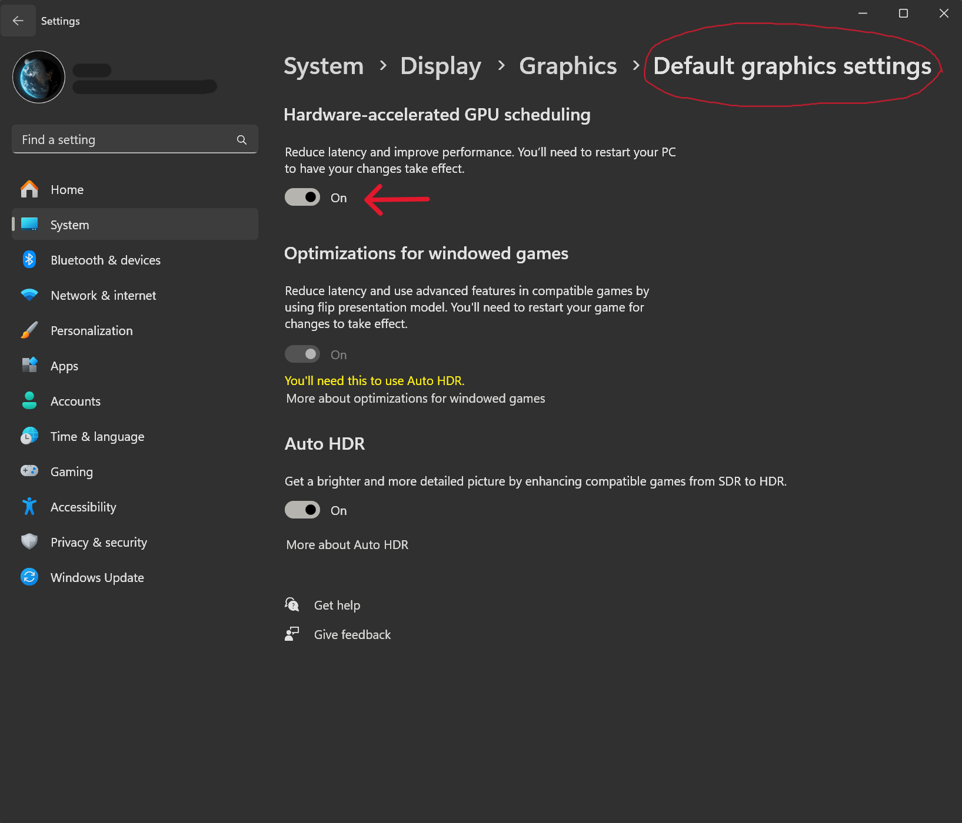Toggle Optimizations for windowed games switch
This screenshot has width=962, height=823.
point(302,354)
